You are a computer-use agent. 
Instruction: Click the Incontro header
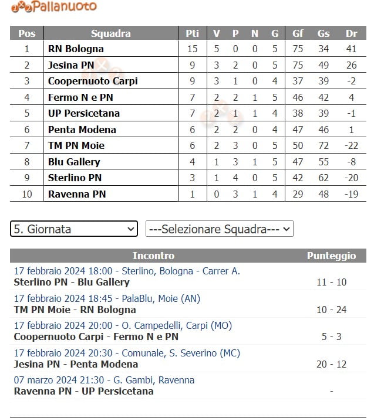coord(153,256)
